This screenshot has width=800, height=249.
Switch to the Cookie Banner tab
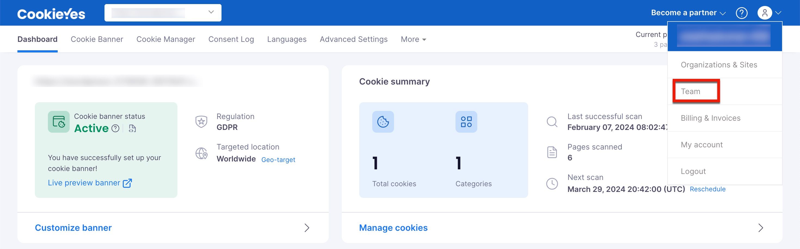click(97, 39)
